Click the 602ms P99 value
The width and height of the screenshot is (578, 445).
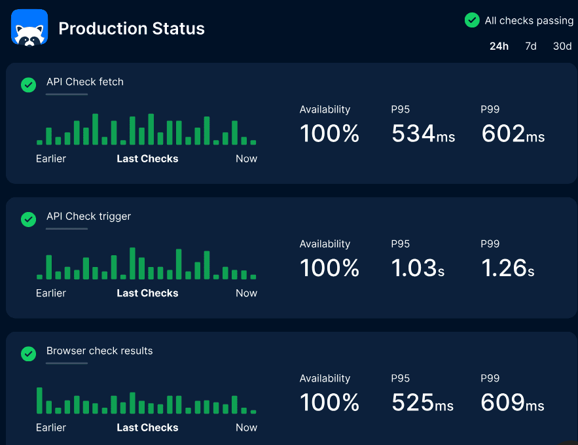pos(513,133)
